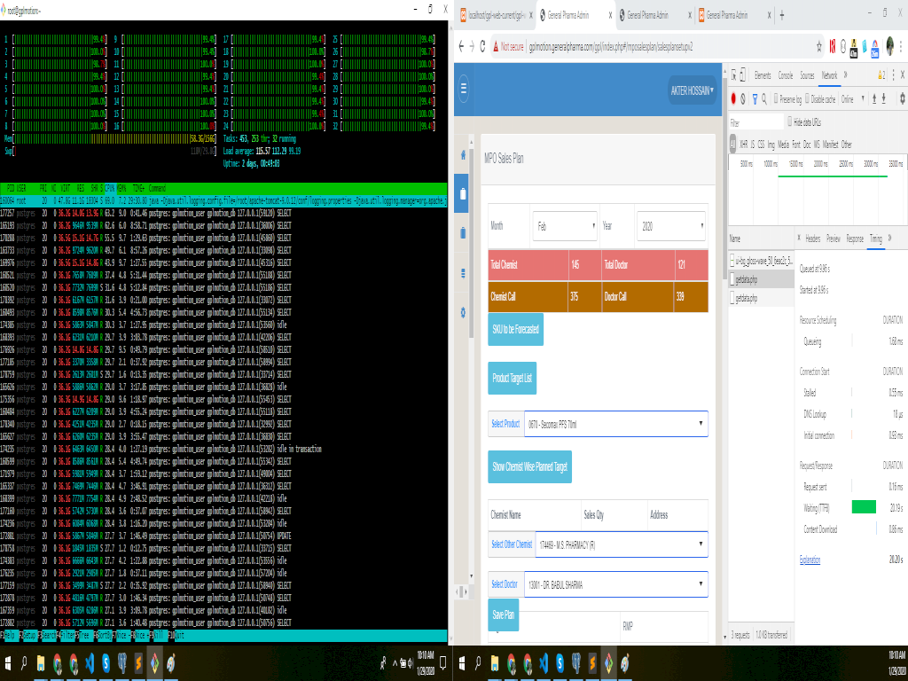Click the export HAR download arrow
Screen dimensions: 908x681
[884, 99]
